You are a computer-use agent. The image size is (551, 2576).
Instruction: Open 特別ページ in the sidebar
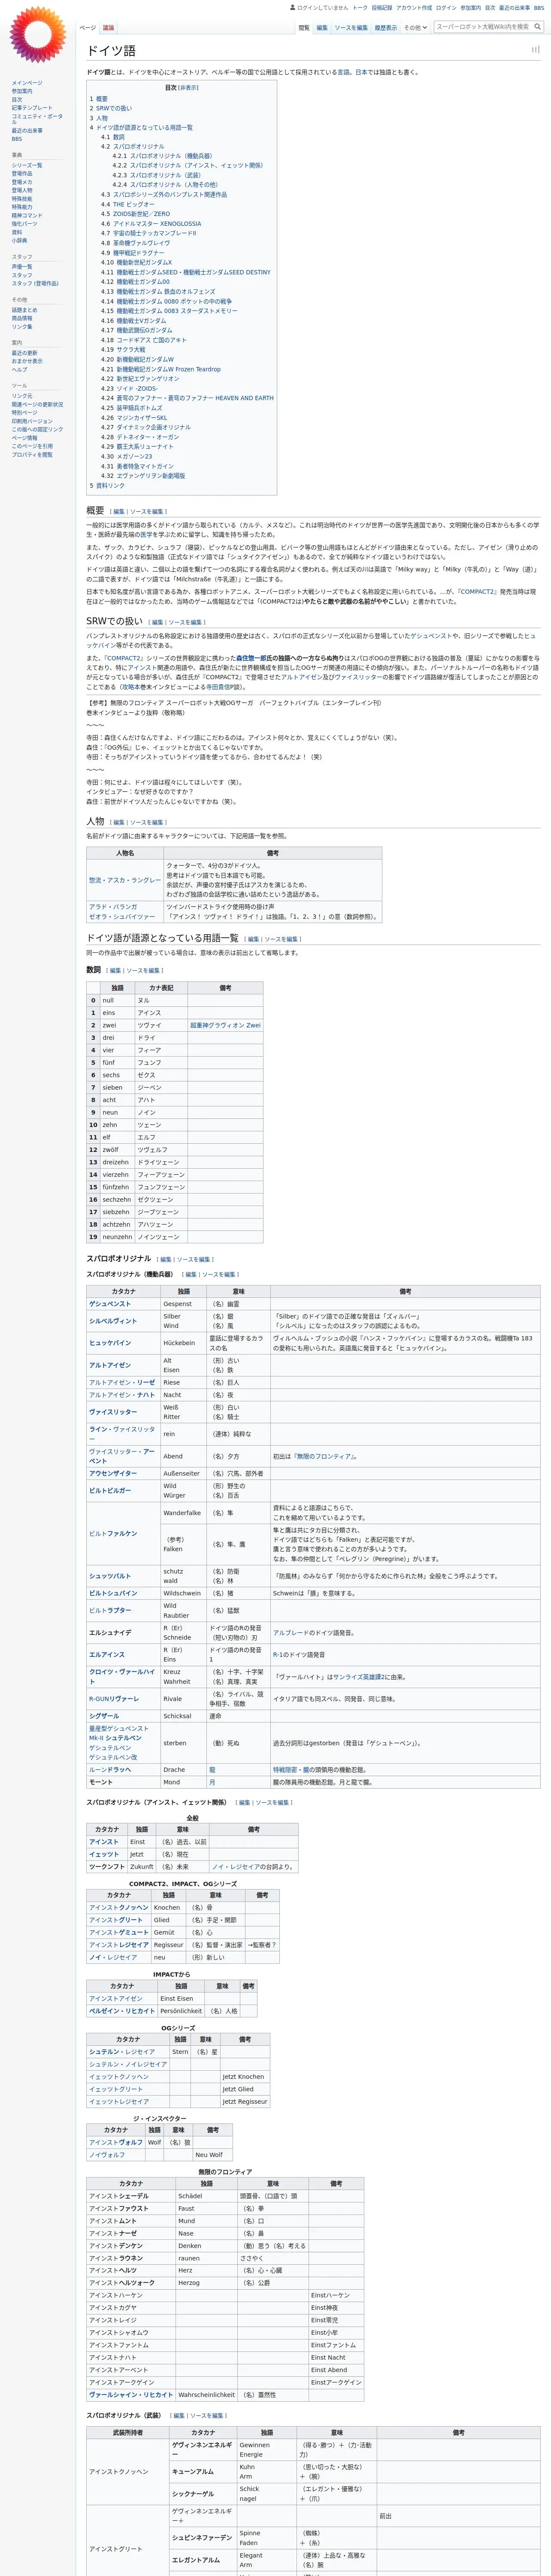(24, 413)
